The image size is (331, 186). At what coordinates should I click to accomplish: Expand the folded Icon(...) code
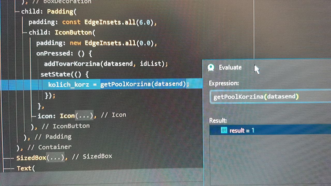84,116
